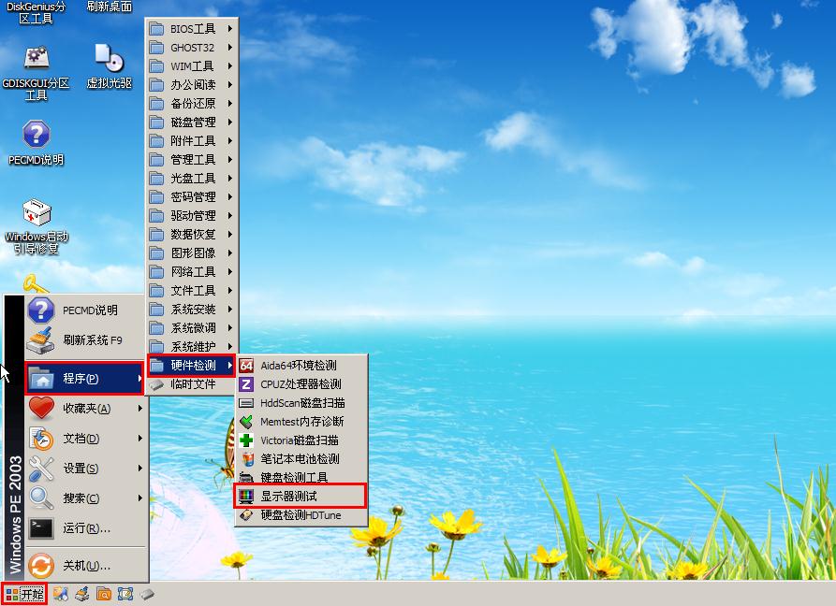Expand the 磁盘管理 submenu
This screenshot has width=836, height=606.
(x=191, y=122)
